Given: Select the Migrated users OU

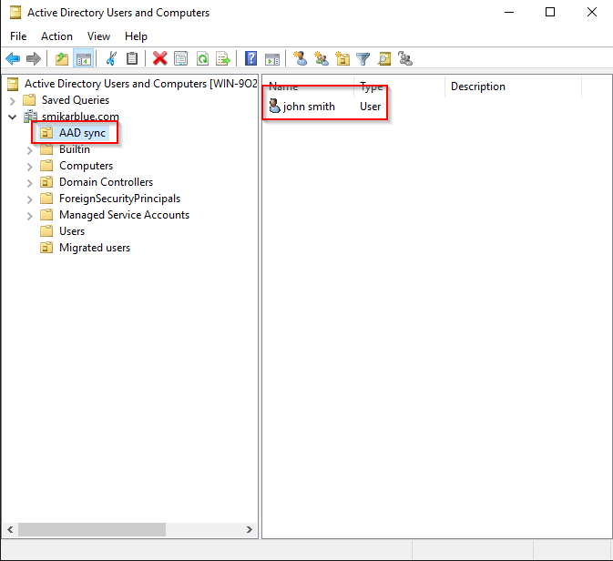Looking at the screenshot, I should (x=95, y=248).
